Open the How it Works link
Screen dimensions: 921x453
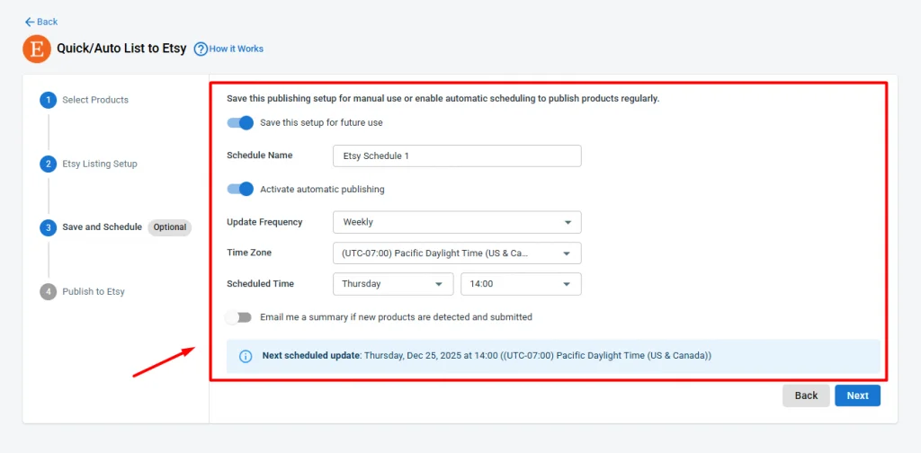tap(237, 49)
